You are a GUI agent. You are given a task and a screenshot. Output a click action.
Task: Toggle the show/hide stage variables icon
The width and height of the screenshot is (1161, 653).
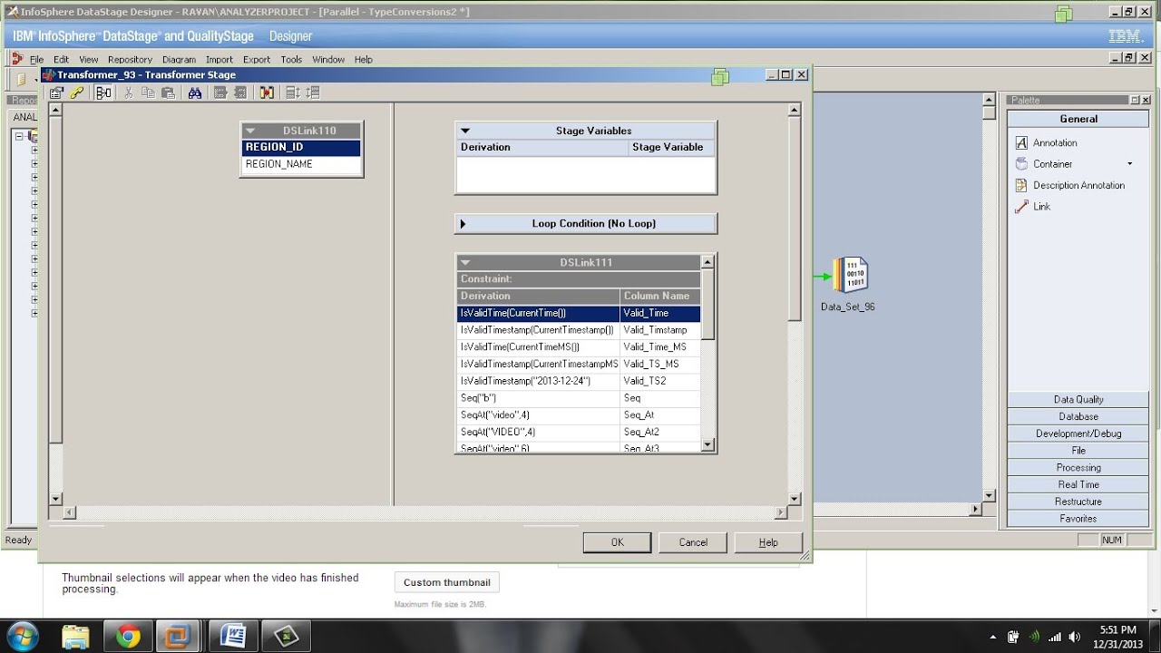[104, 93]
